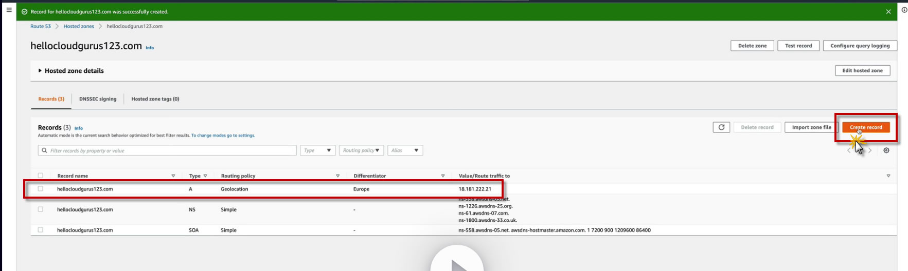
Task: Focus the Filter records search field
Action: point(167,150)
